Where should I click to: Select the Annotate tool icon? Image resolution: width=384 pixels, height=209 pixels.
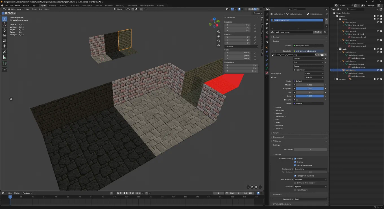click(5, 52)
